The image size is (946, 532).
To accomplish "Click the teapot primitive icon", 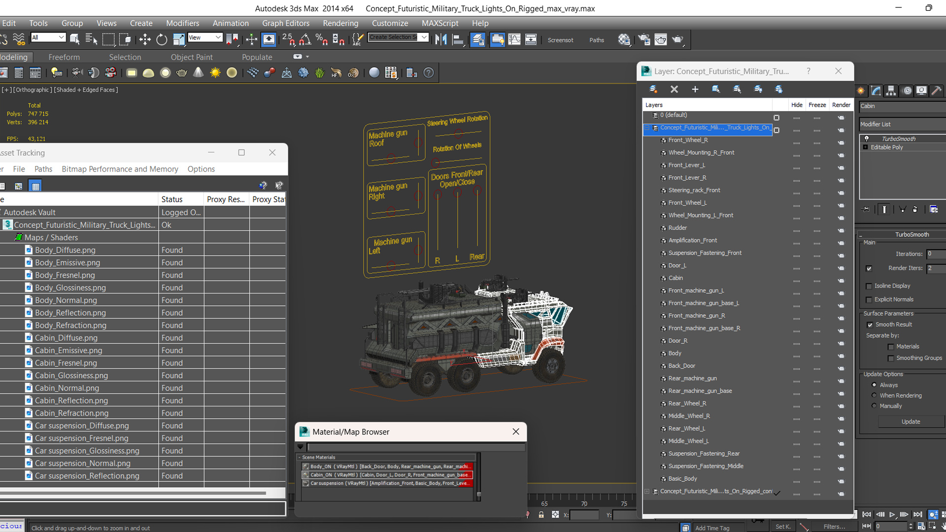I will pos(181,73).
